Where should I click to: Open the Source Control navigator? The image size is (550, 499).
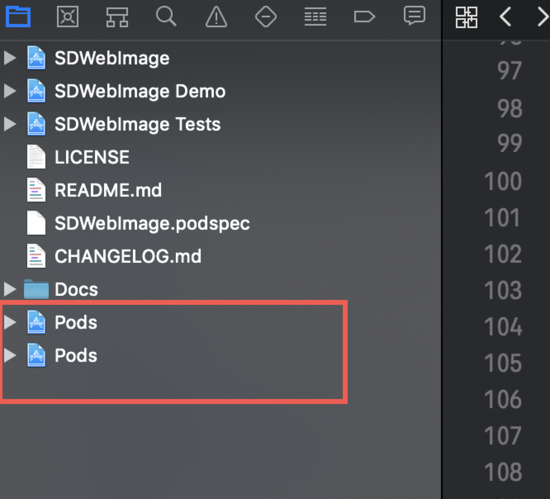(x=68, y=17)
